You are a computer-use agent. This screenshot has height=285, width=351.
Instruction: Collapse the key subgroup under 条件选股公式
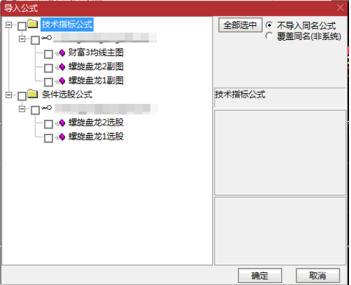pyautogui.click(x=22, y=109)
